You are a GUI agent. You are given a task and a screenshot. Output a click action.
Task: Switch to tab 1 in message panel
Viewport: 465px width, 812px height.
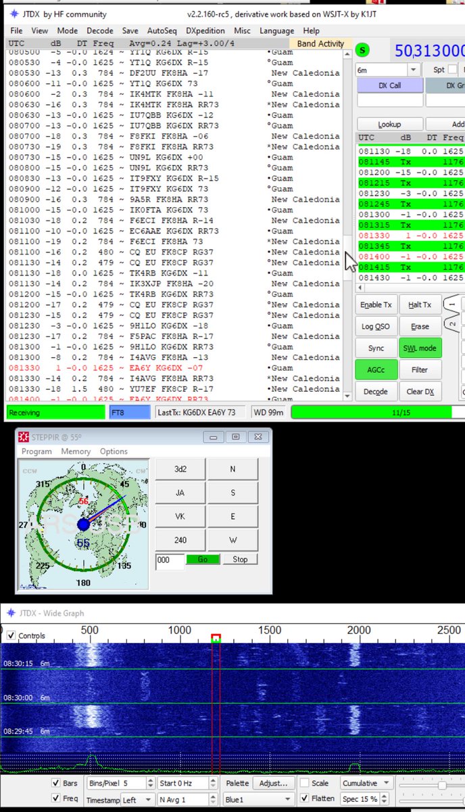click(x=452, y=305)
